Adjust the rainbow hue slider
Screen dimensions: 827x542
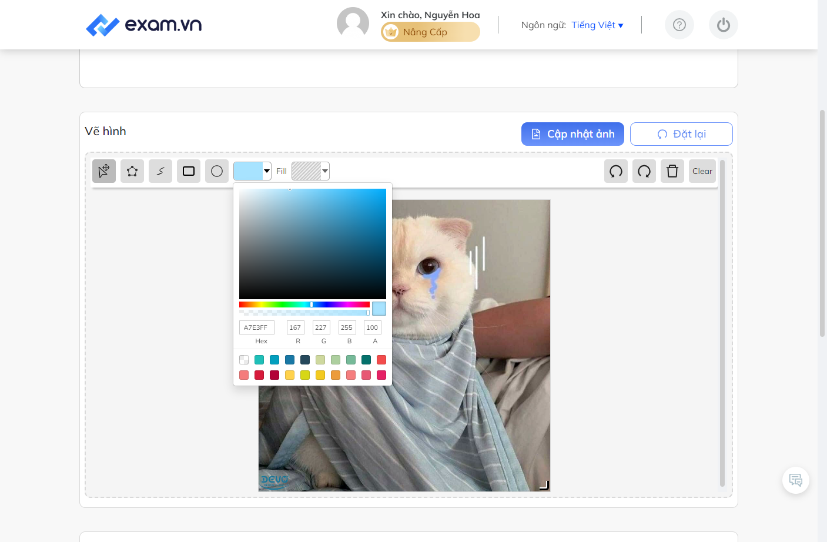pos(304,305)
